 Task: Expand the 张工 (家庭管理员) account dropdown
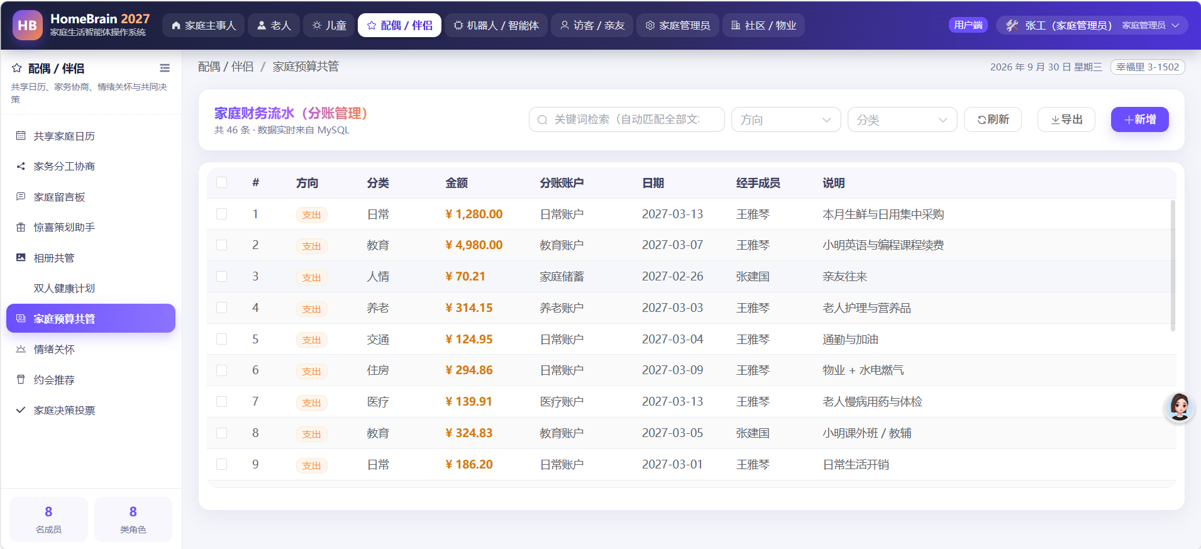coord(1092,25)
